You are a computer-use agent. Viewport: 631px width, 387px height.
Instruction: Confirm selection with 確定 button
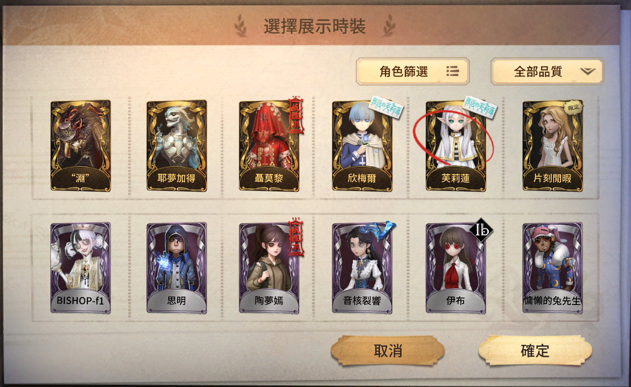(535, 351)
